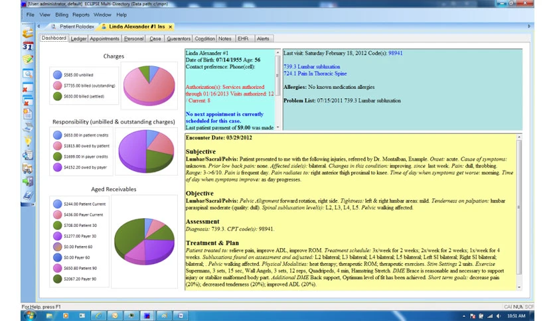Click scroll-up arrow of encounter notes panel
Image resolution: width=555 pixels, height=321 pixels.
tap(519, 137)
